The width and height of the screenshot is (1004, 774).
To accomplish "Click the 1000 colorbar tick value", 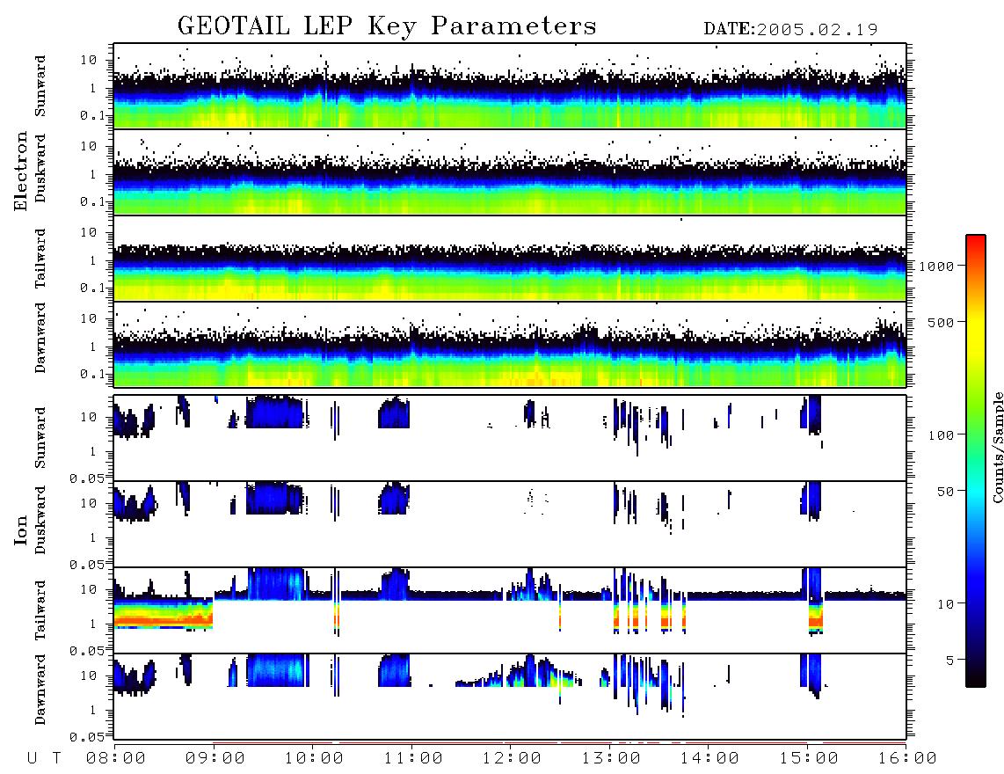I will [x=937, y=266].
